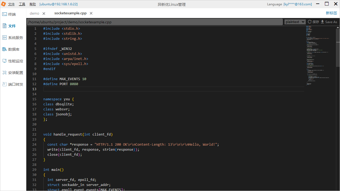Click the 'close(client_fd);' line

65,154
